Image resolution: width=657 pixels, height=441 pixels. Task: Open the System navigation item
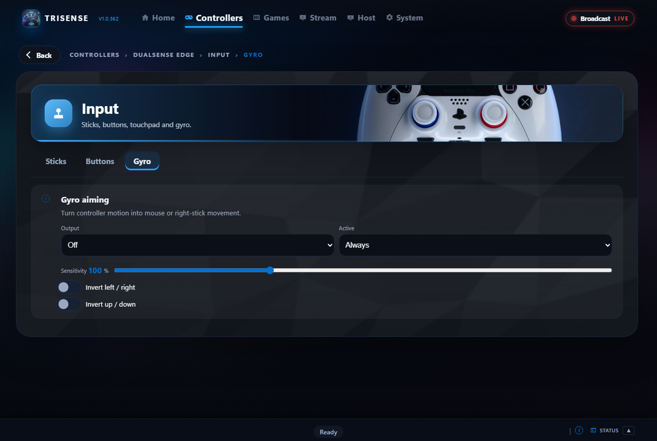tap(404, 18)
